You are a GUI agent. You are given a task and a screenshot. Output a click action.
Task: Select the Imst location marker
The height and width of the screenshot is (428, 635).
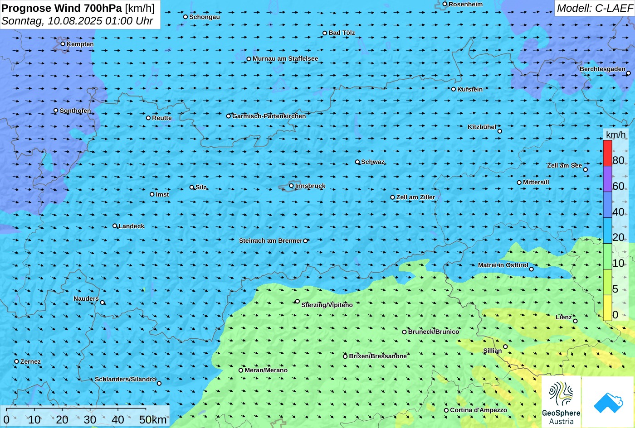[x=152, y=194]
